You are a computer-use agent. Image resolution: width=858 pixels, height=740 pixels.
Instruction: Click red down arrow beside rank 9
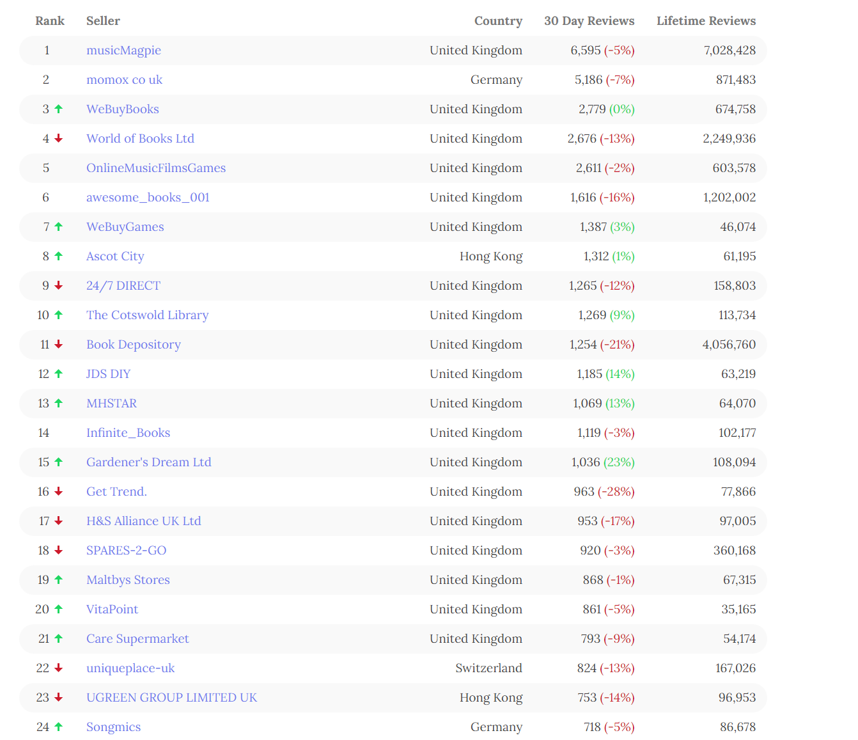[x=59, y=285]
